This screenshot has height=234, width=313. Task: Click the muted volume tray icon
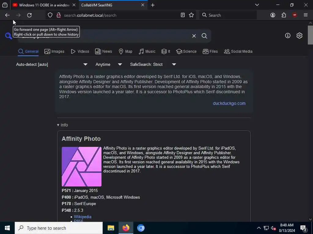tap(273, 228)
